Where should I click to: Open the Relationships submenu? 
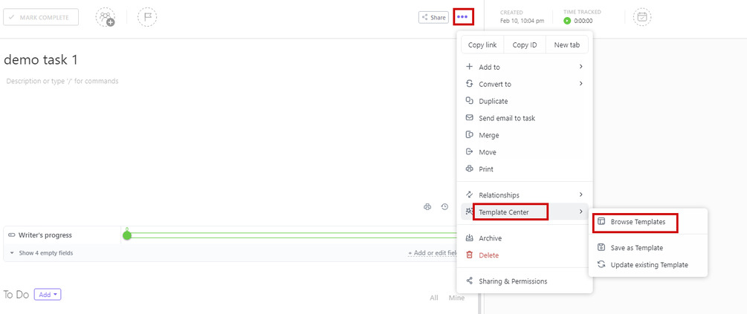(x=525, y=195)
